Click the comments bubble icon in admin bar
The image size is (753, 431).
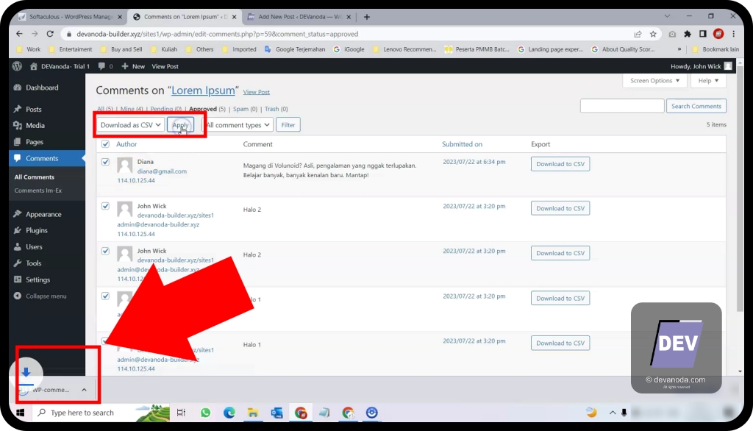tap(101, 66)
